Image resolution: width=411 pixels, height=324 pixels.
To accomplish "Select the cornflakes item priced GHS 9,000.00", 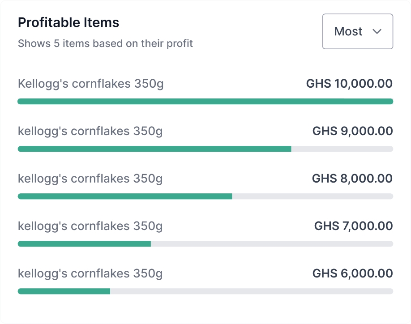I will 90,131.
